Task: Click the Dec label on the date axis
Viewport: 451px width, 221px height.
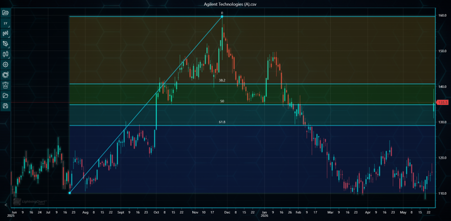Action: click(x=227, y=213)
